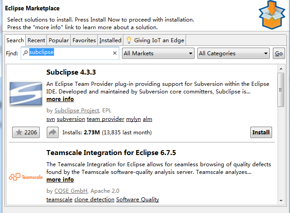
Task: Click the scroll up arrow of results
Action: (x=281, y=69)
